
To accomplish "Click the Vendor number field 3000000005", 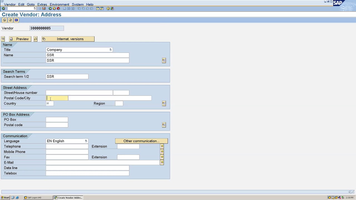I will (47, 28).
